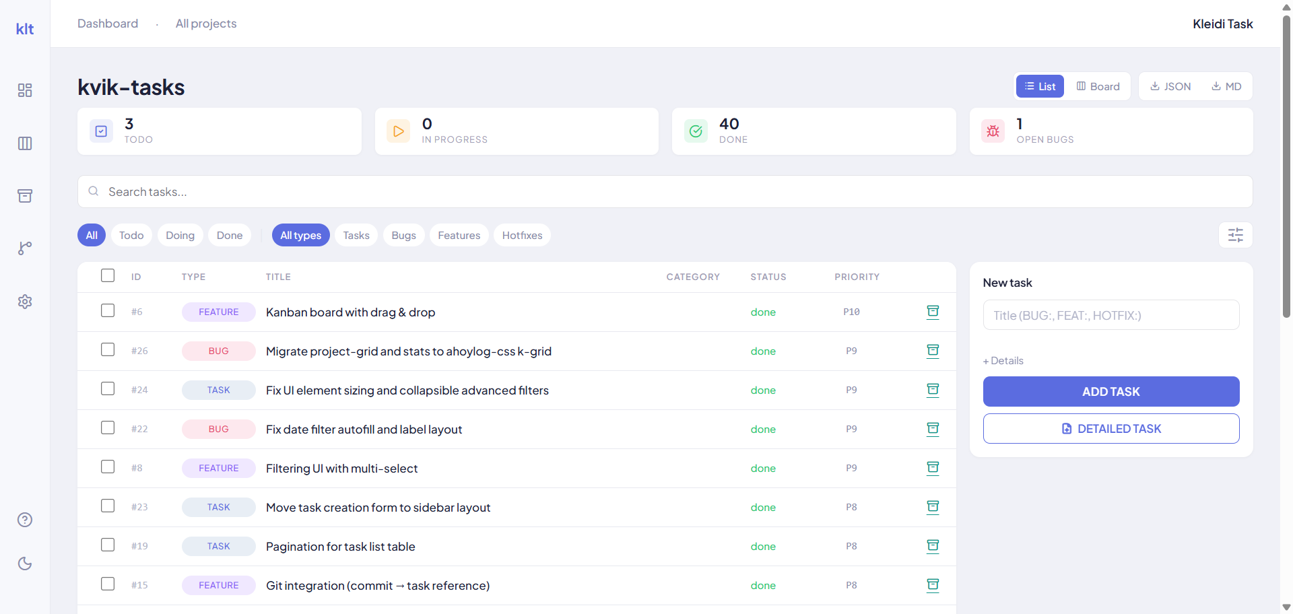Open the help question mark icon
Screen dimensions: 1293x614
point(25,520)
